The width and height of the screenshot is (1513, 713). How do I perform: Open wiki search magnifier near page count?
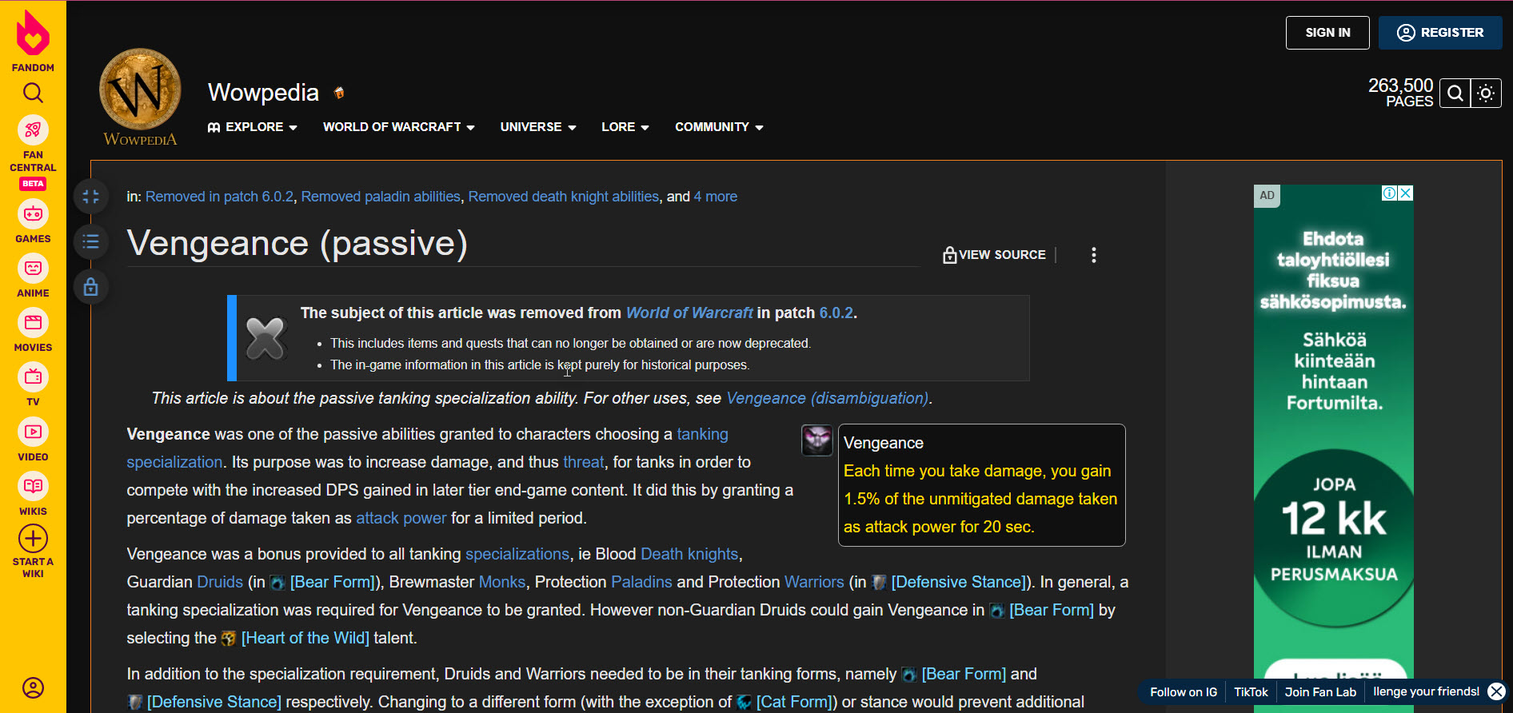pyautogui.click(x=1455, y=94)
